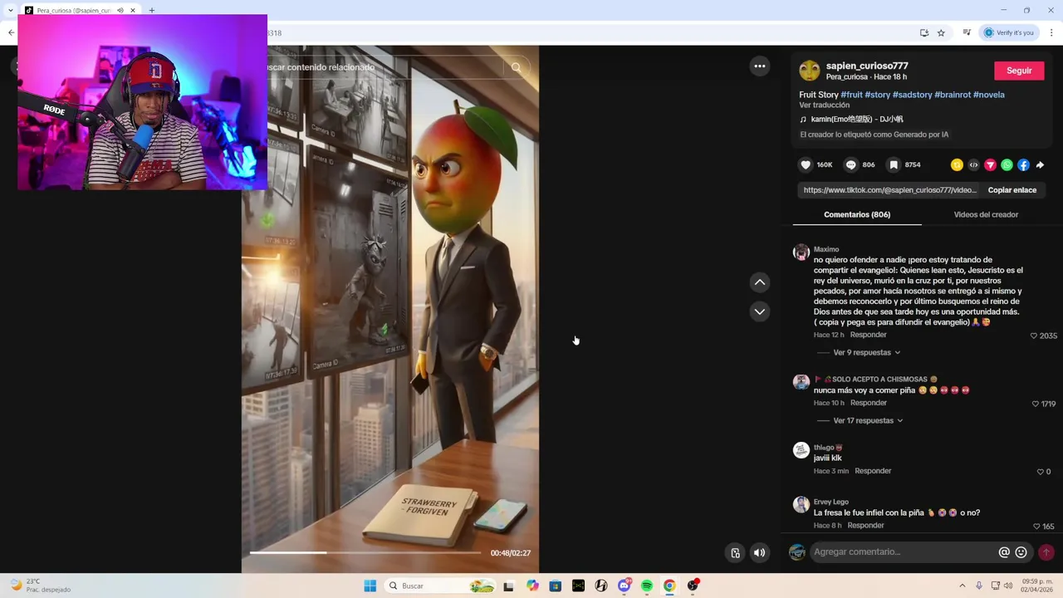1063x598 pixels.
Task: Open the #brainrot hashtag
Action: [x=953, y=95]
